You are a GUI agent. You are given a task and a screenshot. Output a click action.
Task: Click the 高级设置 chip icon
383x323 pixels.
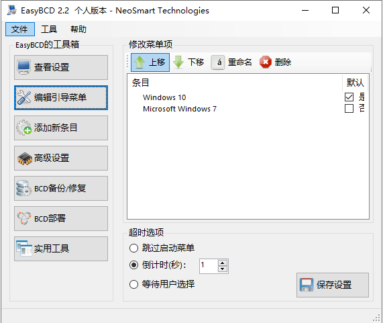click(24, 158)
